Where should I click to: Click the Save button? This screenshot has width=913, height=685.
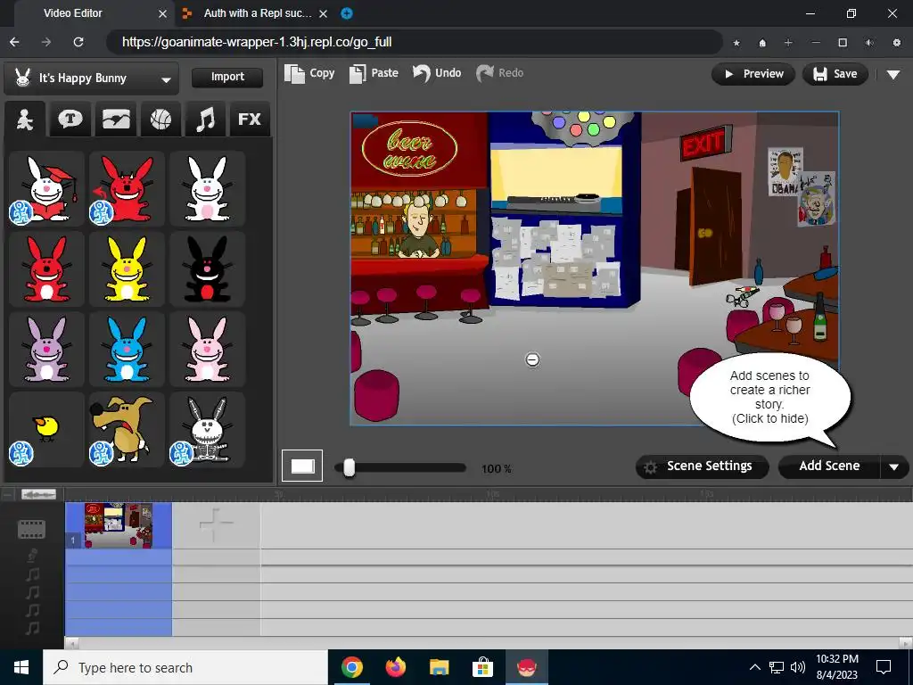tap(835, 74)
